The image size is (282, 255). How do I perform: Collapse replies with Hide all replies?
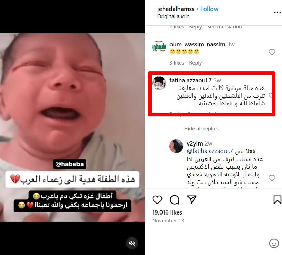click(201, 129)
